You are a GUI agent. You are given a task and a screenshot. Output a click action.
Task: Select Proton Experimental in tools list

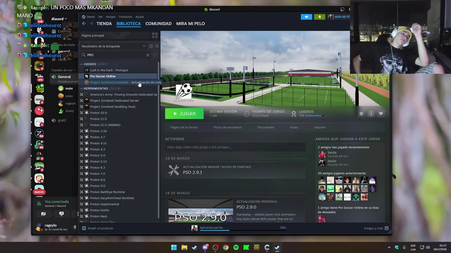click(x=104, y=204)
